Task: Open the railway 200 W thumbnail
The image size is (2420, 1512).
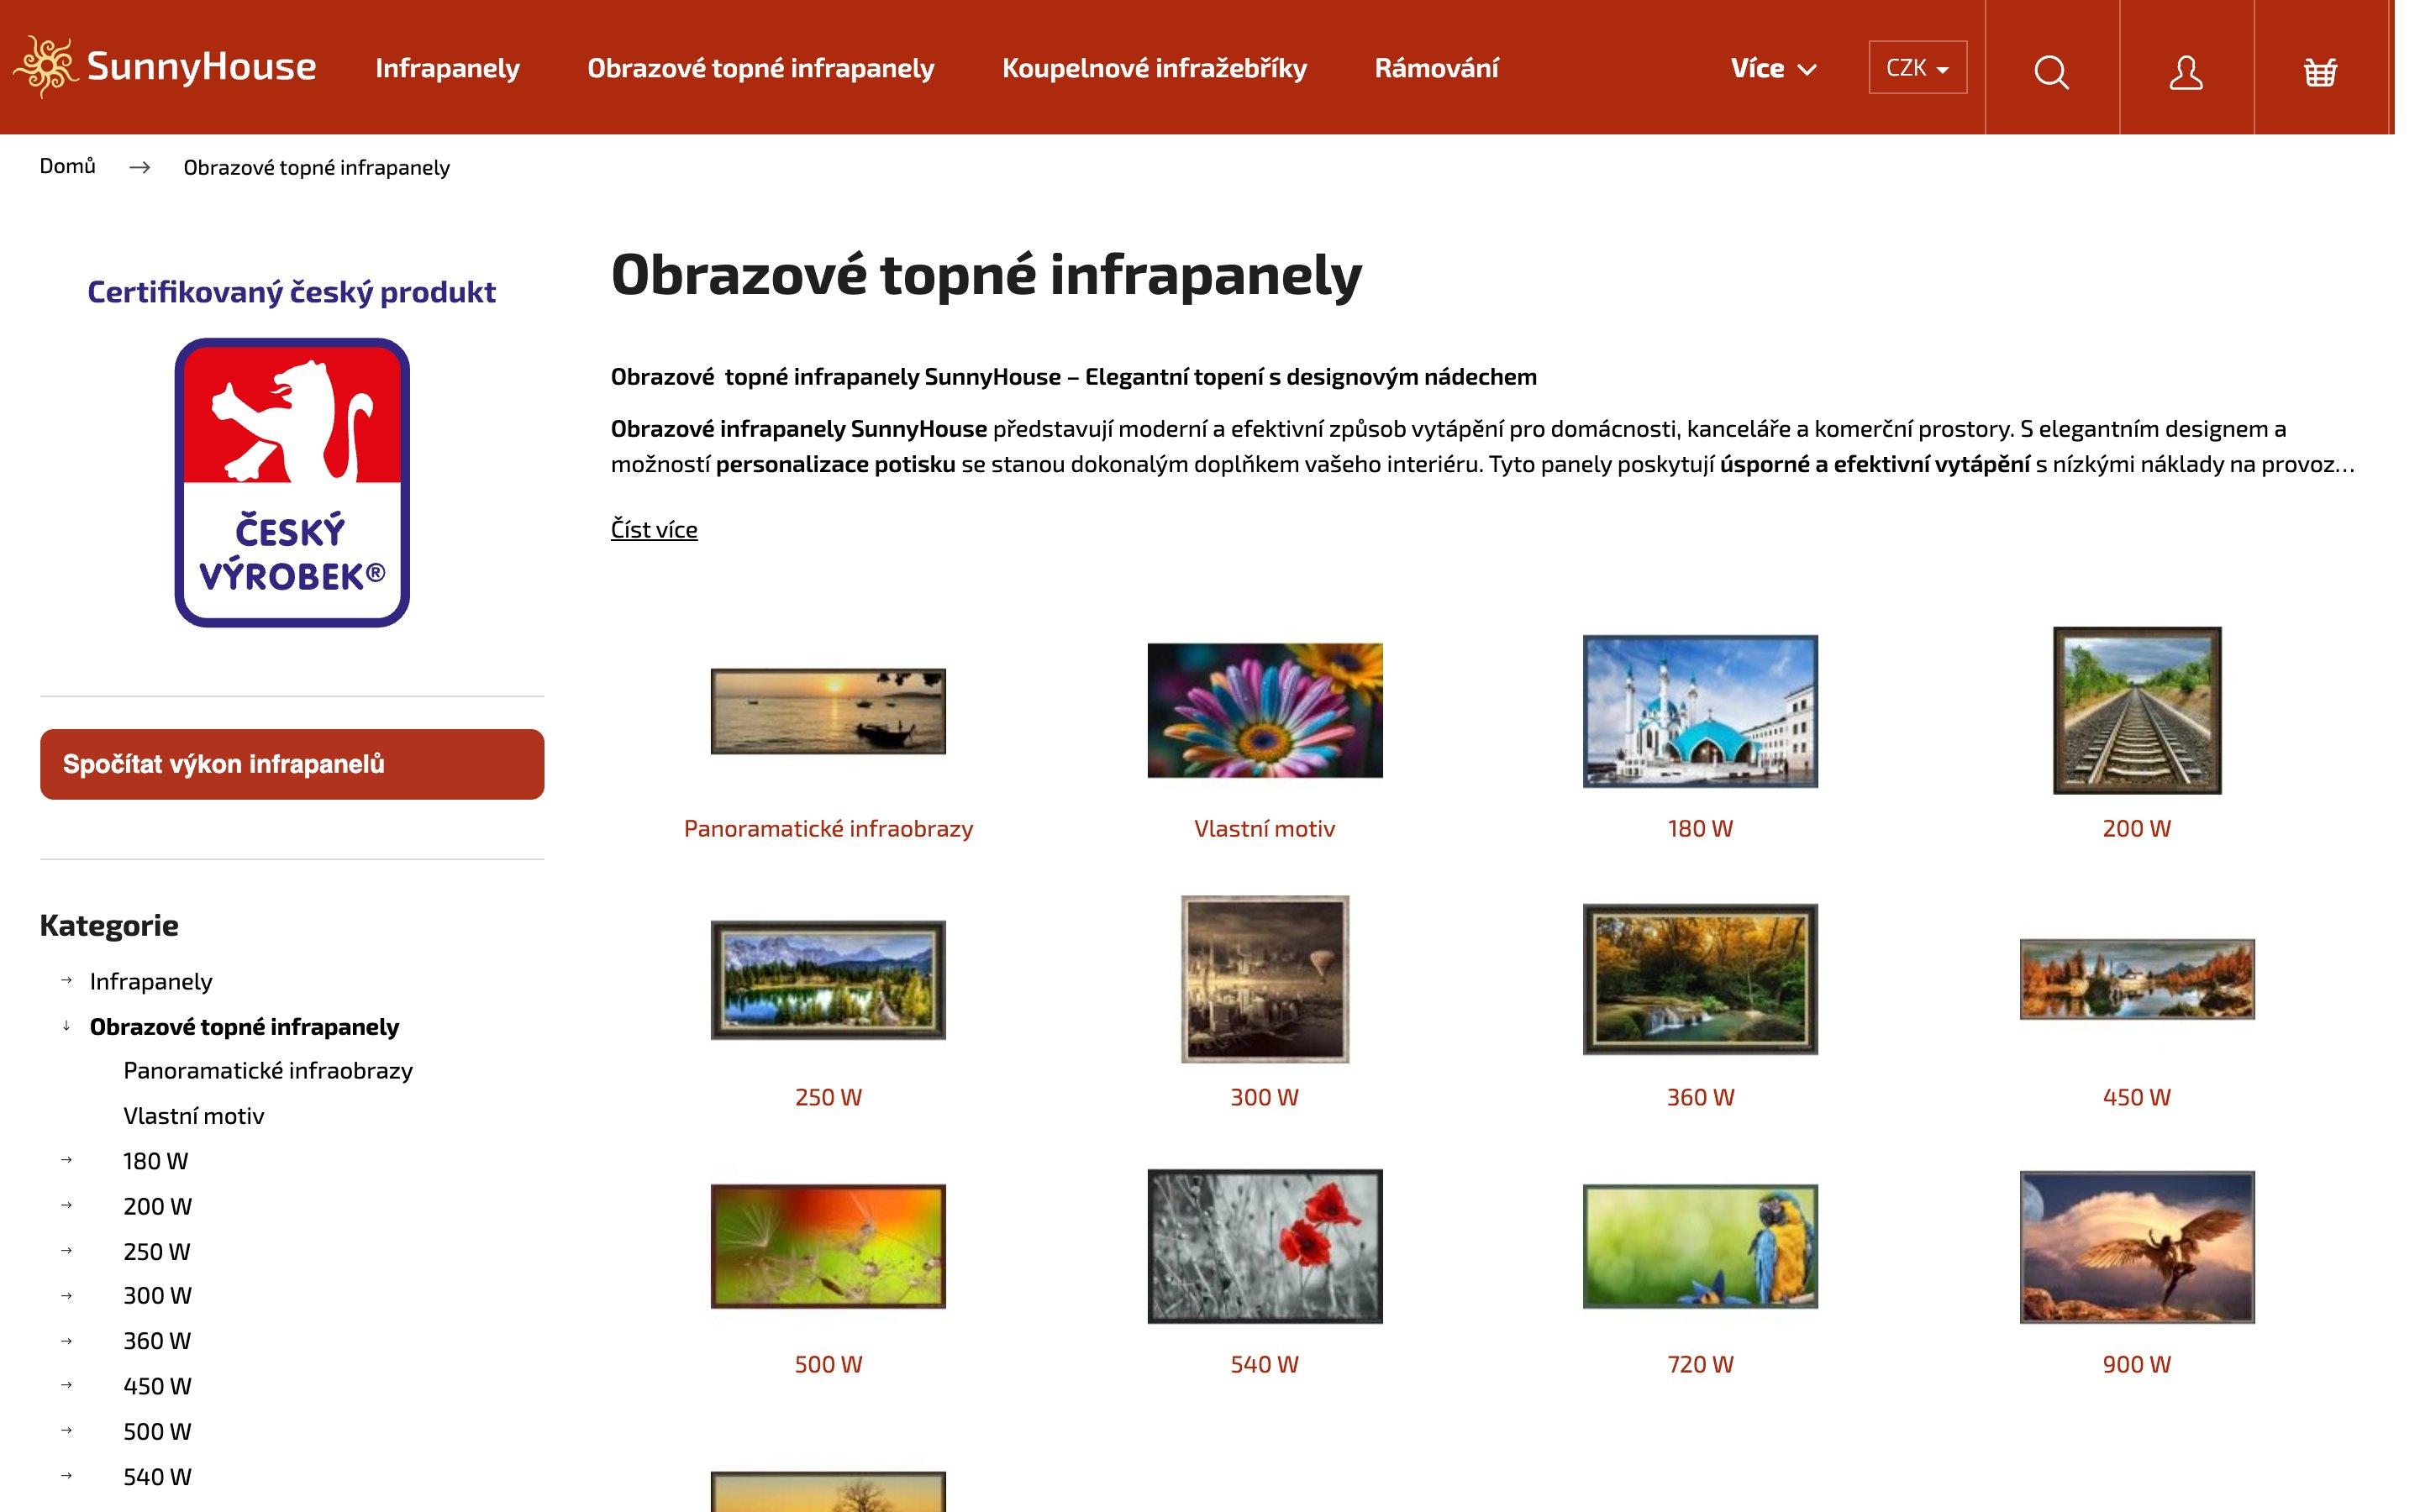Action: 2137,711
